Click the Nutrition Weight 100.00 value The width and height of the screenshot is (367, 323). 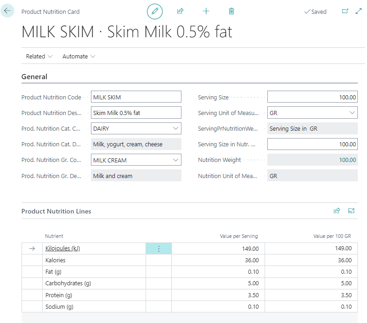point(347,160)
